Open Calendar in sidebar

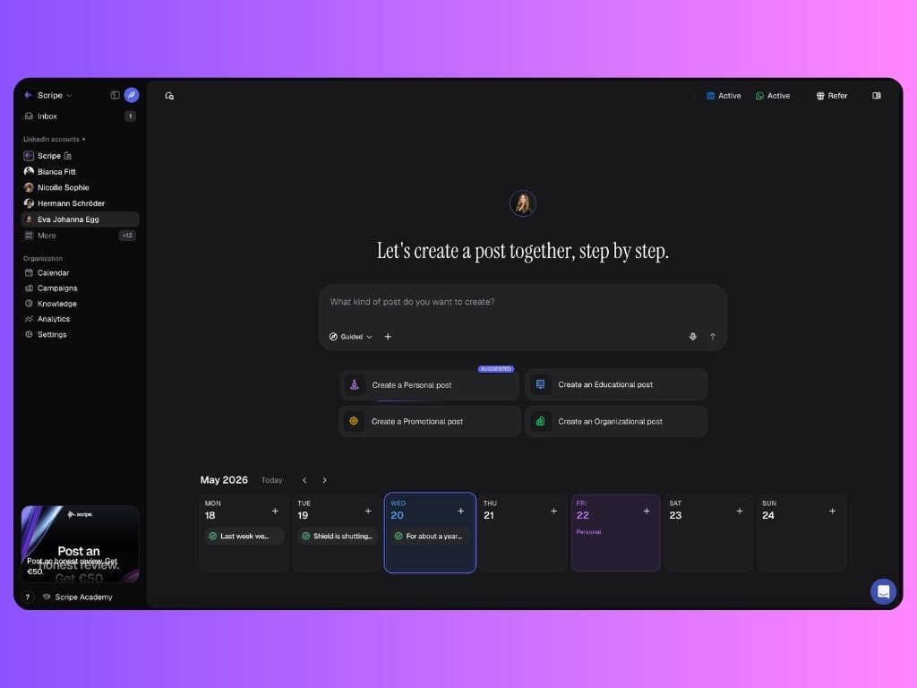click(80, 272)
